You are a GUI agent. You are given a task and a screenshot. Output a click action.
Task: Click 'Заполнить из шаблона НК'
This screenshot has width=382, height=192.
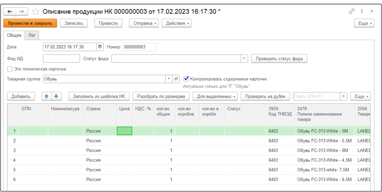pyautogui.click(x=99, y=96)
